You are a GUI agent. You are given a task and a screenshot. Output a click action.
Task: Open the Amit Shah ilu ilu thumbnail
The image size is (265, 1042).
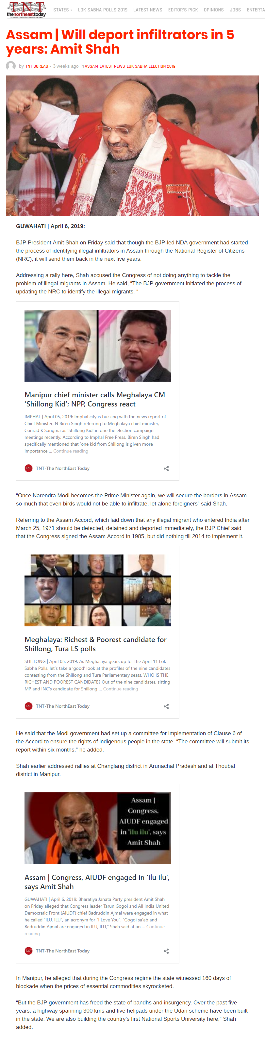[x=97, y=828]
